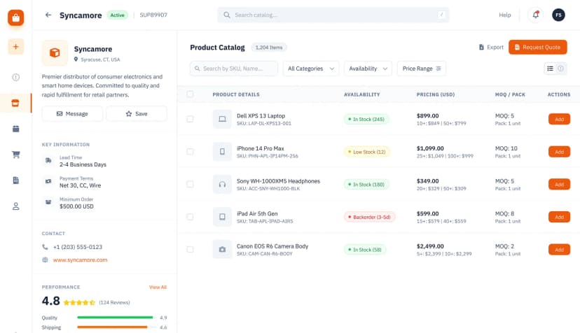The height and width of the screenshot is (333, 580).
Task: Open the user profile sidebar icon
Action: 16,206
